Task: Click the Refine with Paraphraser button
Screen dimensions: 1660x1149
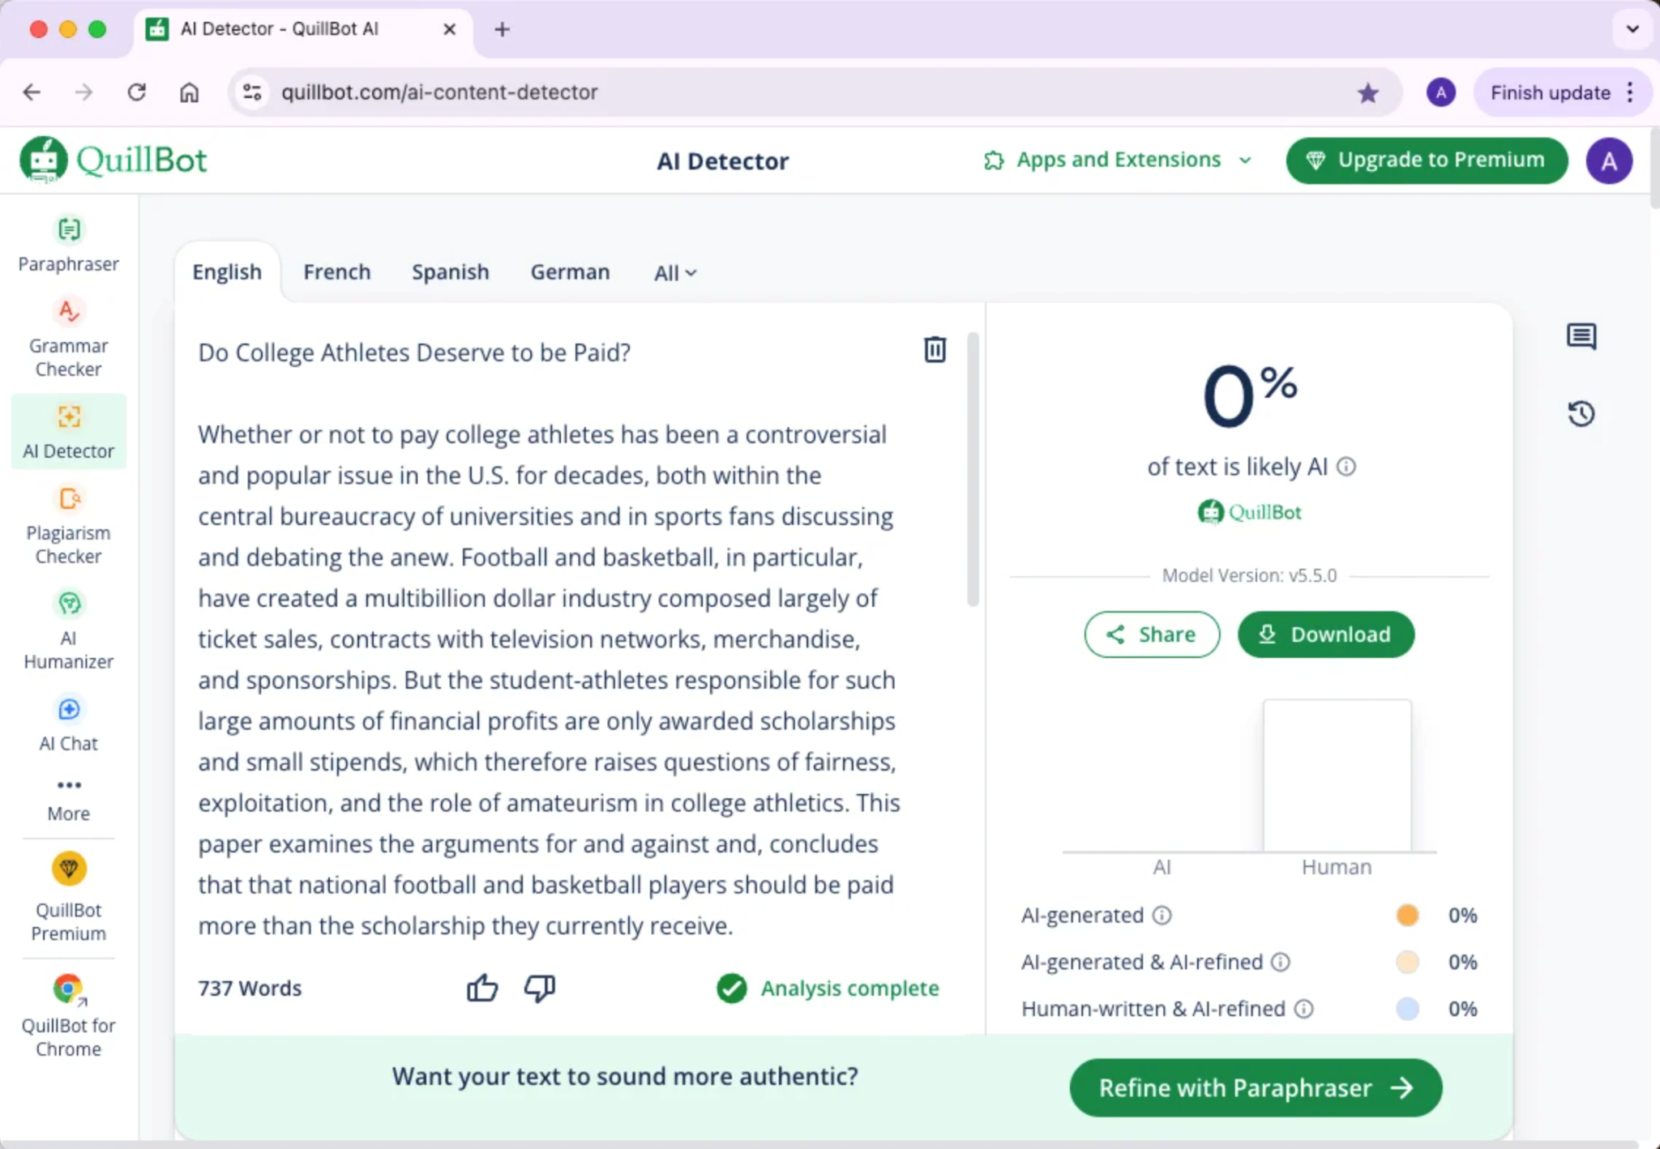Action: coord(1255,1087)
